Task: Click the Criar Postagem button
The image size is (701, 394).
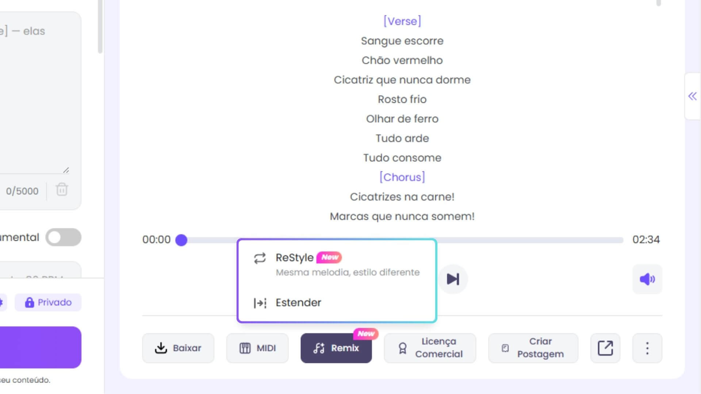Action: click(533, 348)
